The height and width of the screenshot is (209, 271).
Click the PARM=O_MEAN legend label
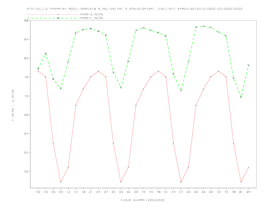(91, 14)
